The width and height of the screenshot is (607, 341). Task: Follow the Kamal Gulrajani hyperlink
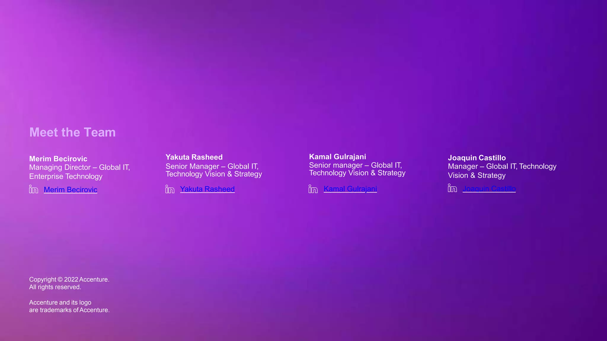pos(350,189)
